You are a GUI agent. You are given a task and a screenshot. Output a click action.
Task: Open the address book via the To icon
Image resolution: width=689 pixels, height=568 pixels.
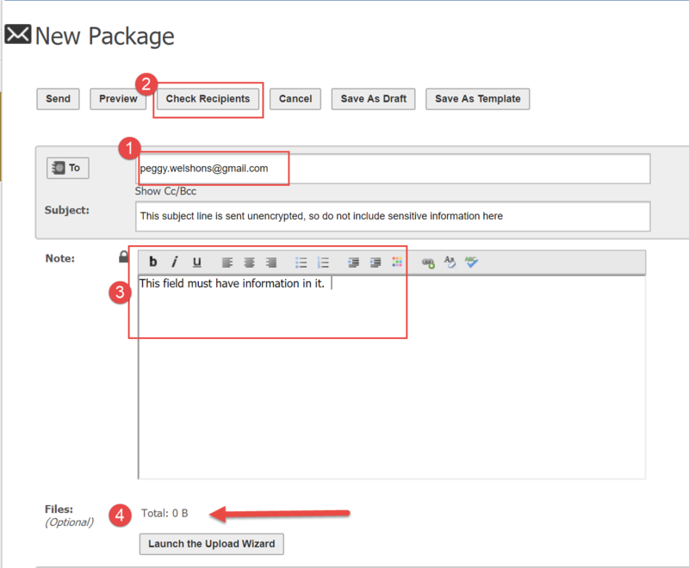click(x=67, y=168)
